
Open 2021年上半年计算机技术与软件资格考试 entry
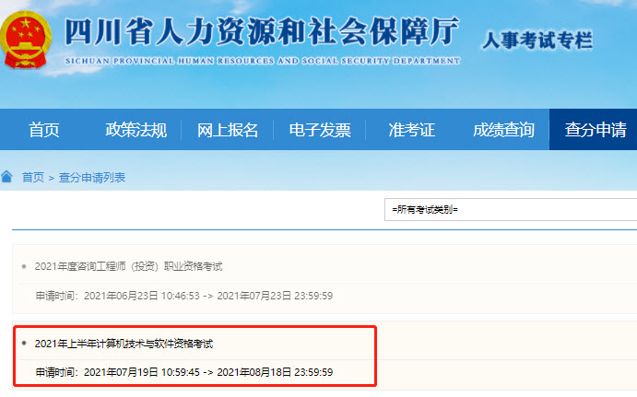(124, 344)
